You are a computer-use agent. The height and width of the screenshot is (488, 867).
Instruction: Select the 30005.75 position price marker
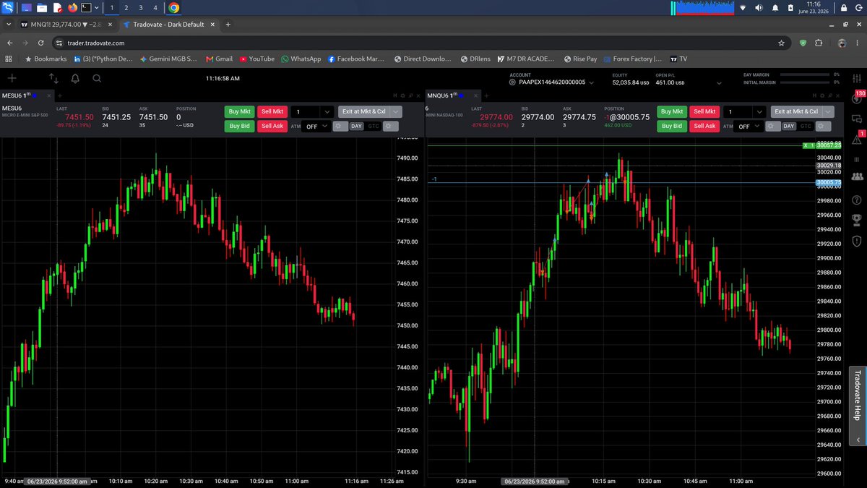(x=829, y=183)
